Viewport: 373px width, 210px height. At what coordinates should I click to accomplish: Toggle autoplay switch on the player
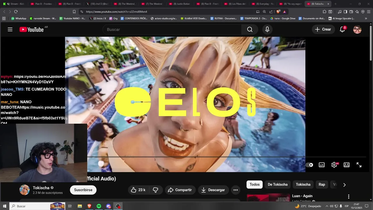pos(309,165)
